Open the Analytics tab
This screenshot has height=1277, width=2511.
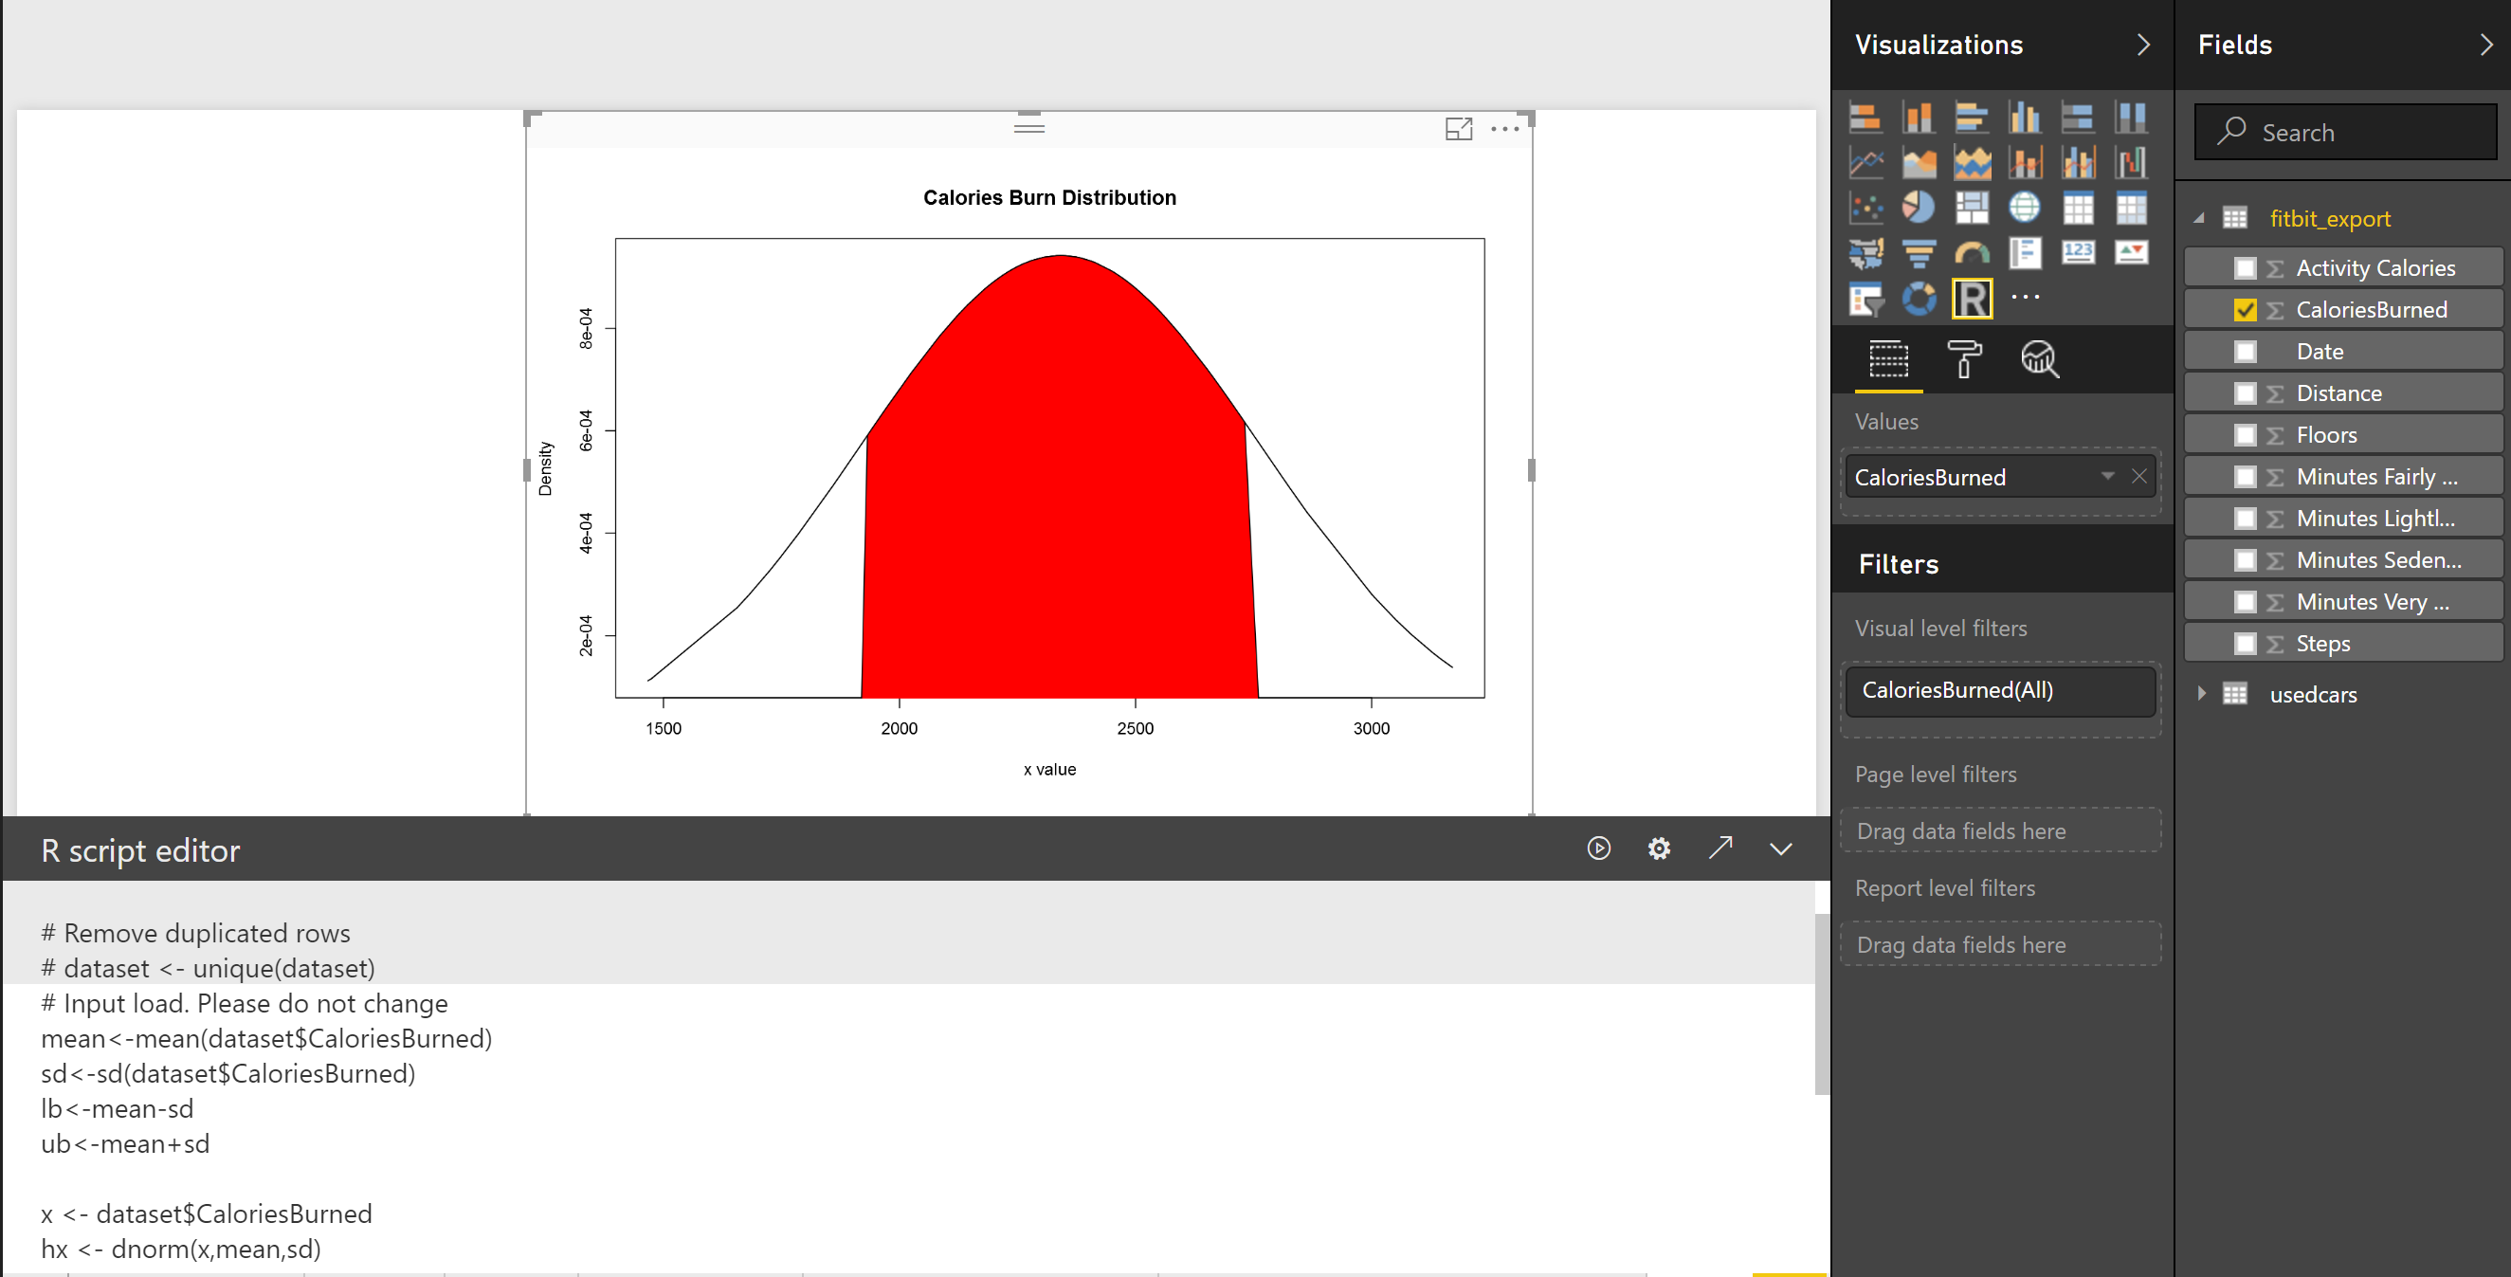pyautogui.click(x=2039, y=358)
